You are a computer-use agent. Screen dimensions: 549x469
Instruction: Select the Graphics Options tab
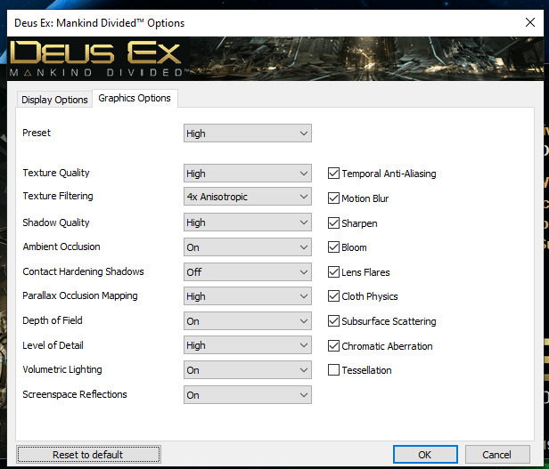coord(135,98)
